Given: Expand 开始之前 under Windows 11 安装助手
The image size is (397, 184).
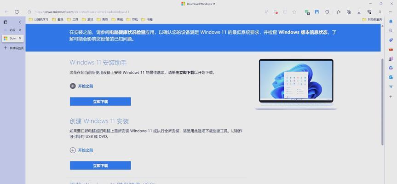Looking at the screenshot, I should click(x=81, y=86).
